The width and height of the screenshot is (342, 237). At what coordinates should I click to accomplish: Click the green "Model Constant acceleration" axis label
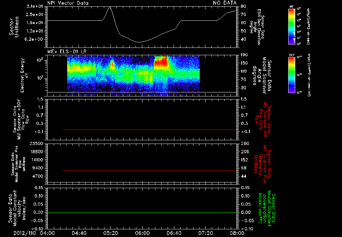point(267,208)
